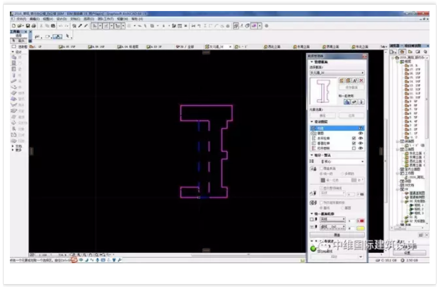The width and height of the screenshot is (440, 287).
Task: Click the yellow pen color swatch
Action: click(360, 228)
